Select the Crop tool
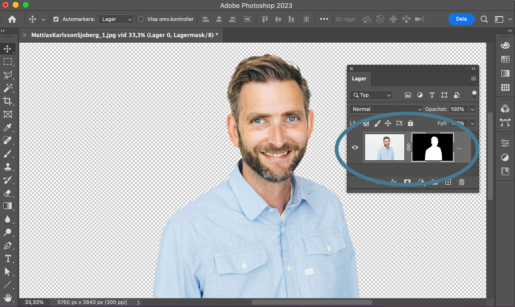Screen dimensions: 515x307 pos(8,101)
